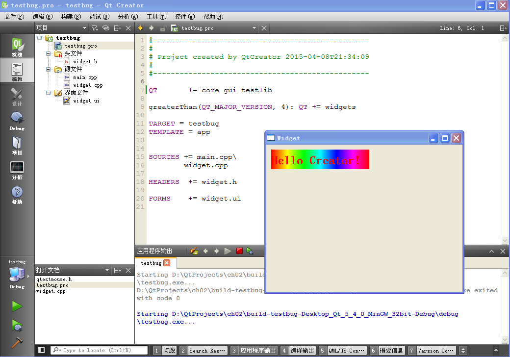Clear the application output pane
This screenshot has height=357, width=510.
coord(194,251)
